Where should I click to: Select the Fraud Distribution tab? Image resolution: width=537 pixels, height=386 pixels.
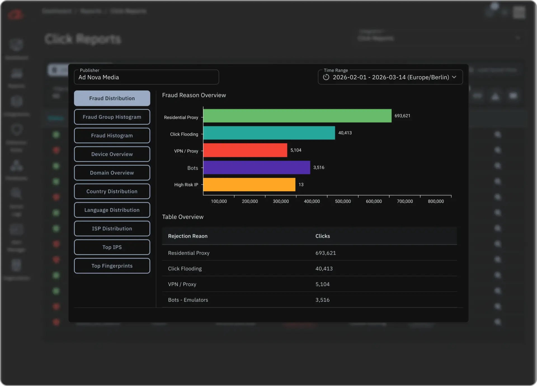tap(112, 98)
